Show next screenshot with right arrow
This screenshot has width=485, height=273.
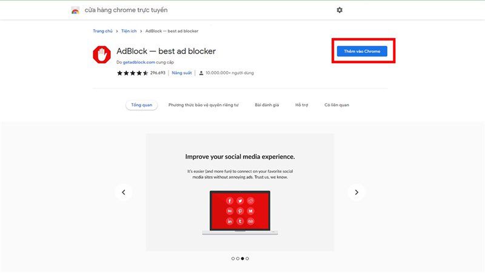click(356, 192)
